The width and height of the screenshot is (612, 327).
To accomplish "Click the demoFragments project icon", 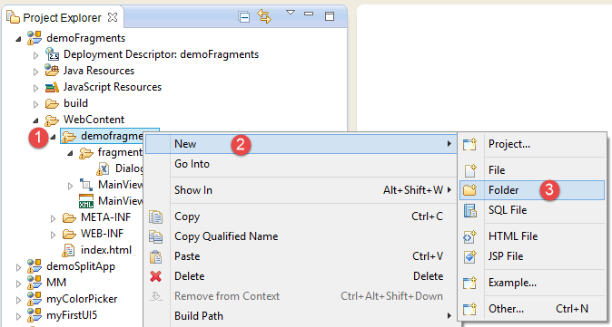I will click(x=35, y=38).
